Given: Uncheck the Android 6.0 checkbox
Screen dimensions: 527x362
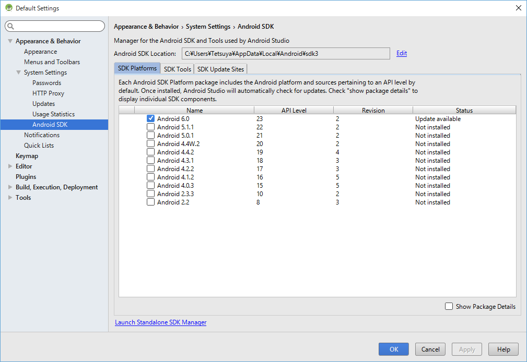Looking at the screenshot, I should point(150,118).
